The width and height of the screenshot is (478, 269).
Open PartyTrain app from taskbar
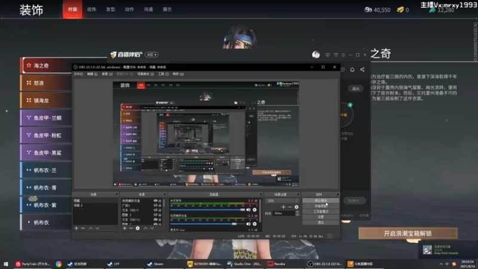point(33,264)
